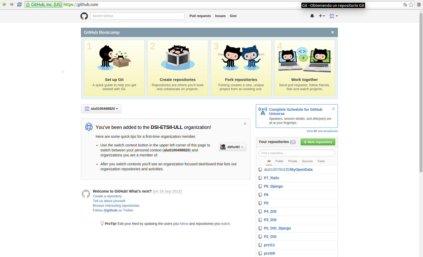The width and height of the screenshot is (423, 257).
Task: Bookmark the page with the star icon
Action: (411, 4)
